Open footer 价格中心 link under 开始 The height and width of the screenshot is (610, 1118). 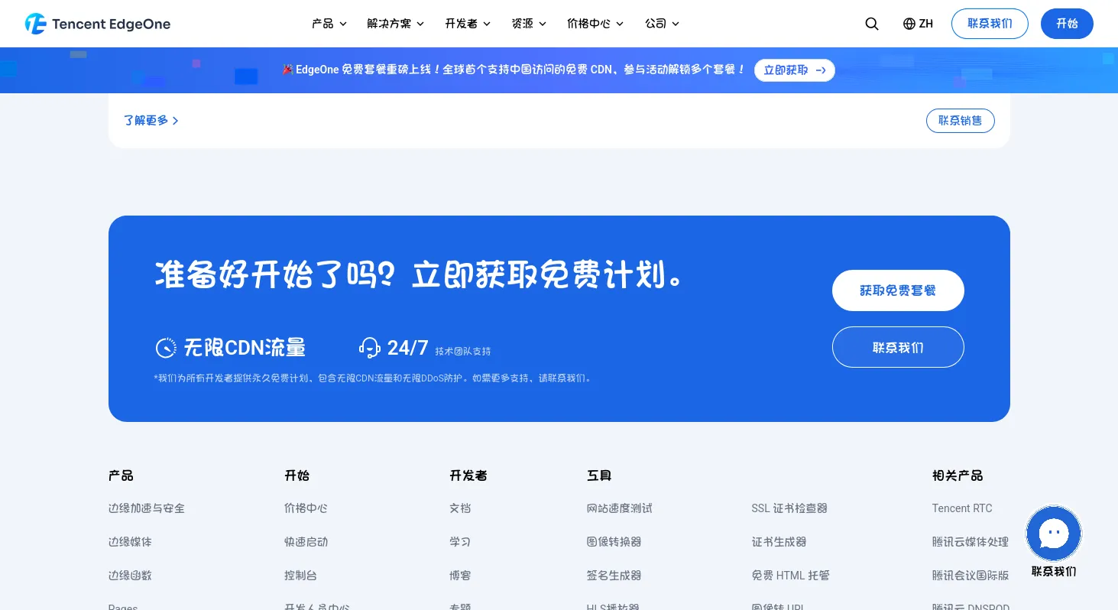[306, 508]
